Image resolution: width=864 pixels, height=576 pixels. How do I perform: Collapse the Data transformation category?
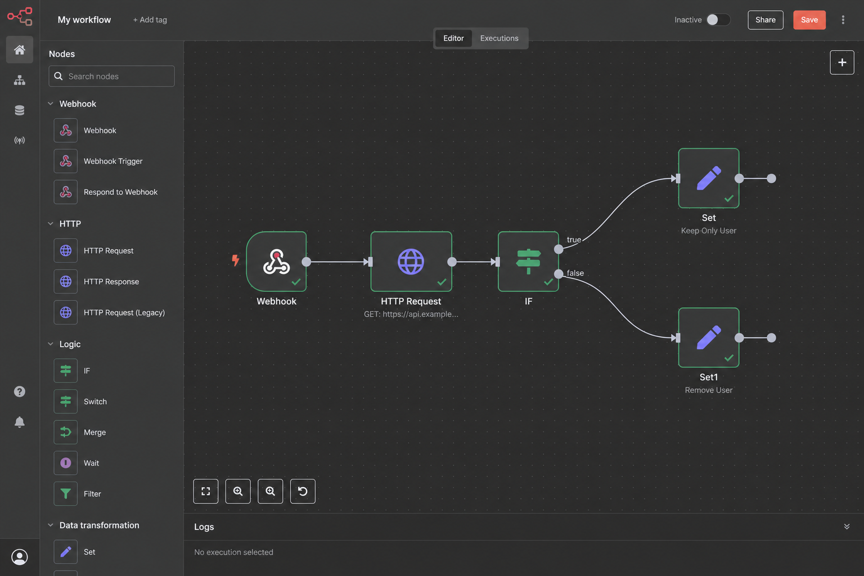click(x=51, y=525)
